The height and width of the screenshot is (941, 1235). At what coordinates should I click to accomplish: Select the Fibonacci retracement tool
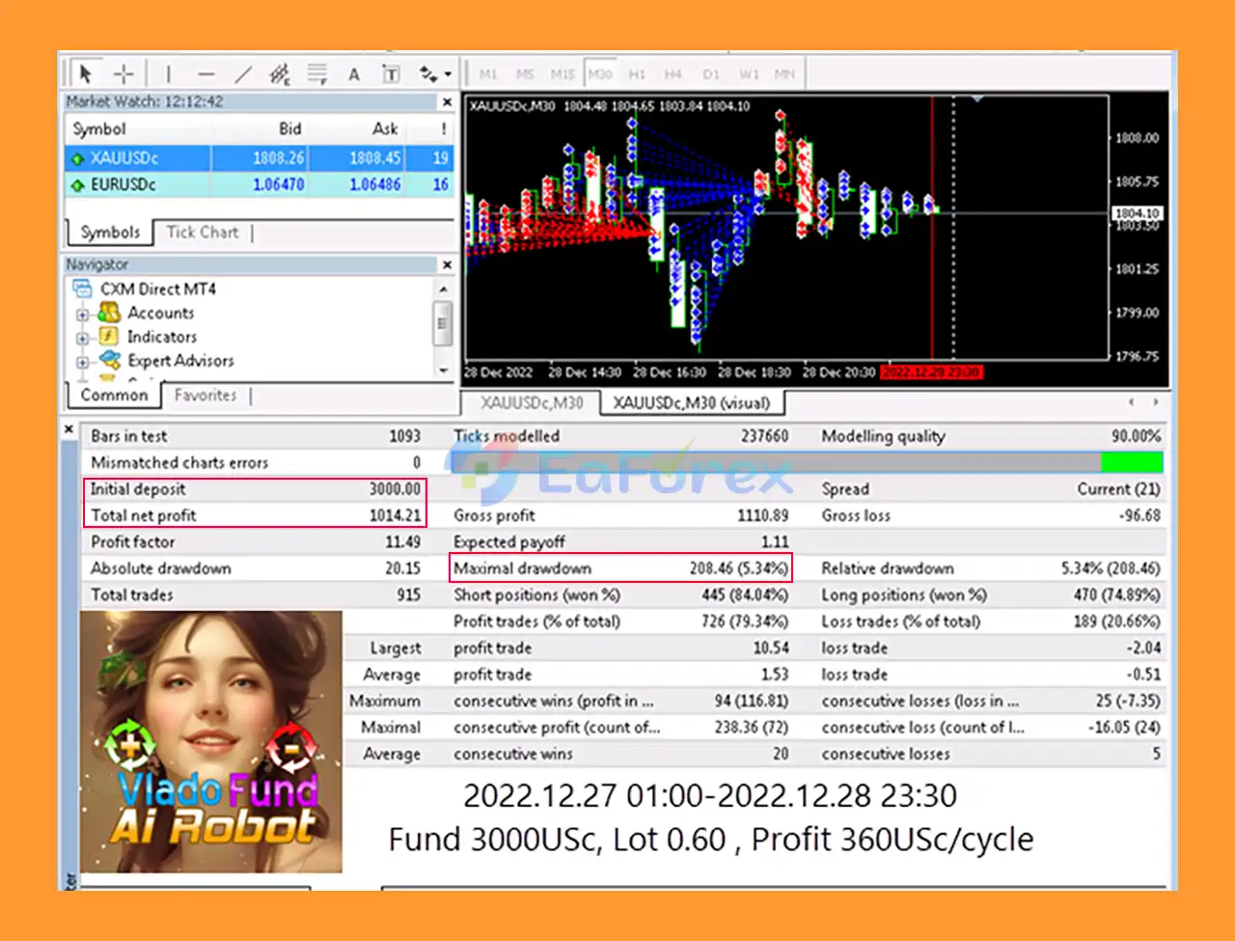click(x=316, y=73)
